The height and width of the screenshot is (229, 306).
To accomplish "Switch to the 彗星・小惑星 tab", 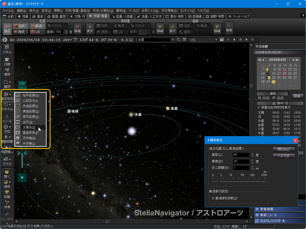I will click(123, 16).
